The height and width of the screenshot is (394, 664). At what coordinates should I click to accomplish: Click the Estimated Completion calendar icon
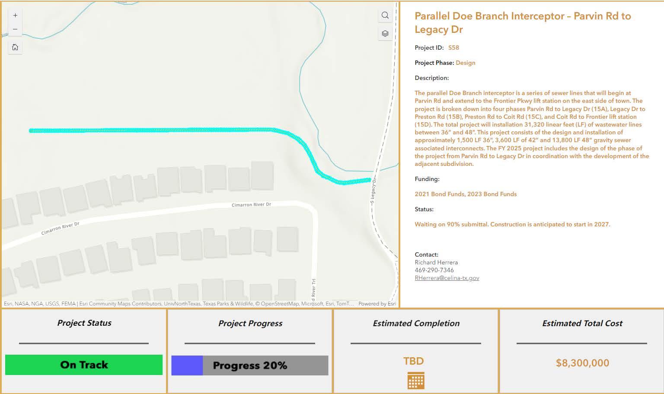click(x=415, y=381)
